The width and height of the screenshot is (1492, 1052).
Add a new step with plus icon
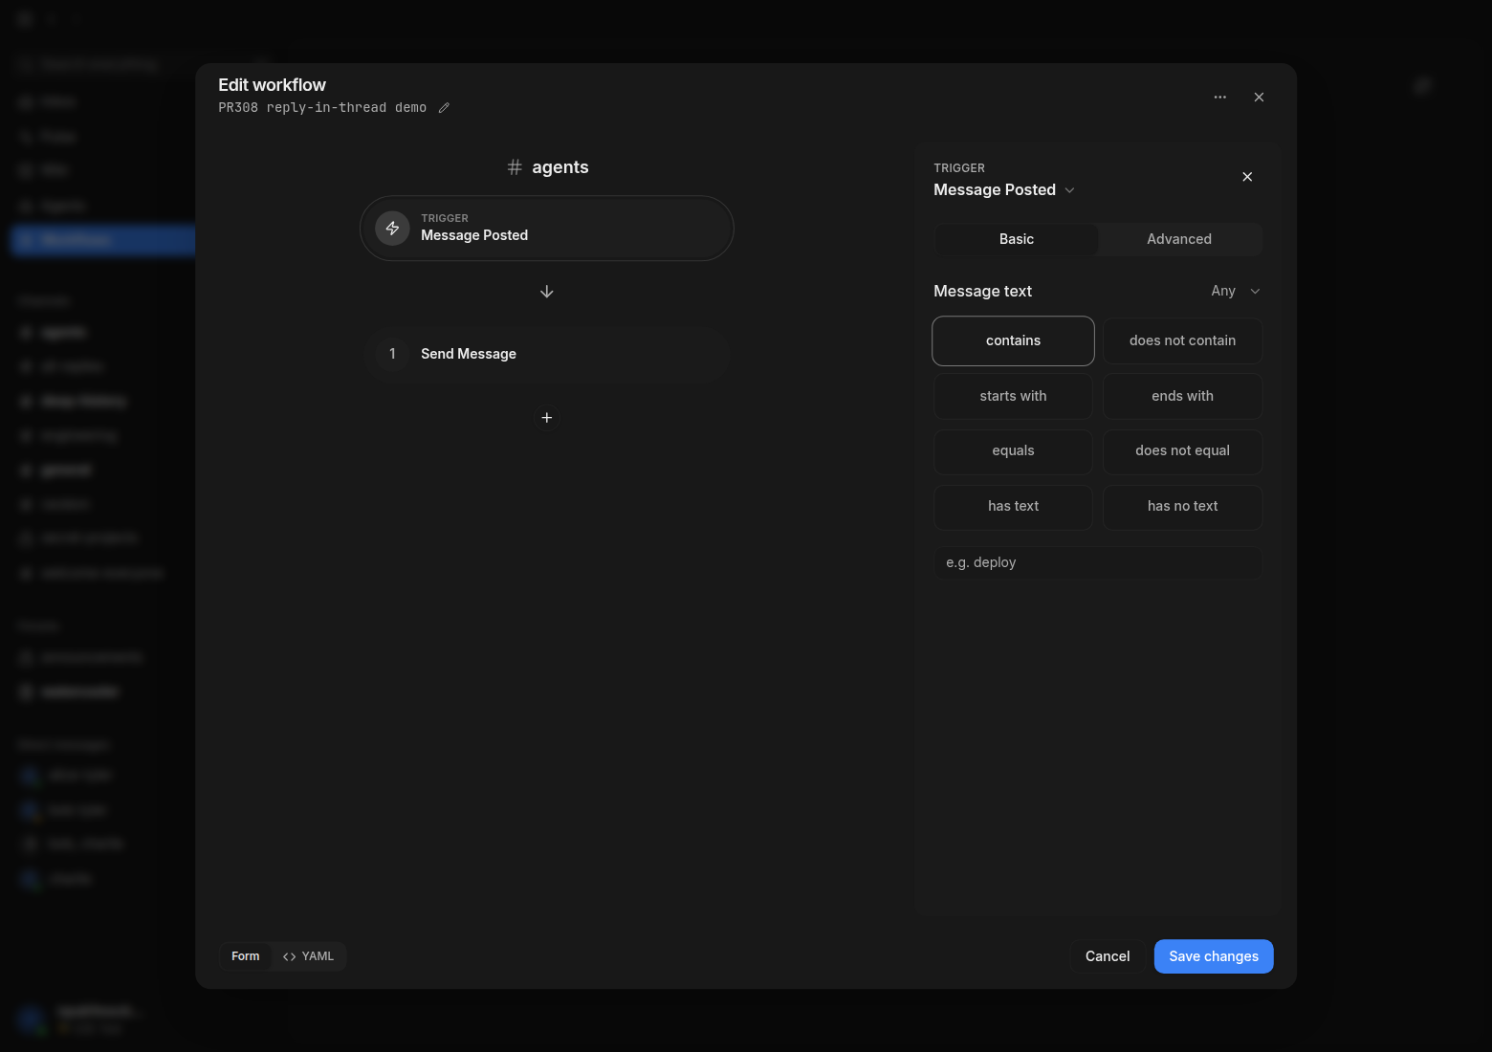tap(547, 418)
